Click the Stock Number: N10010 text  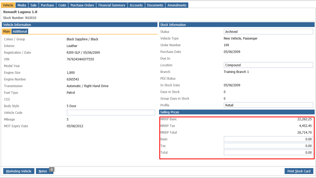pos(20,18)
